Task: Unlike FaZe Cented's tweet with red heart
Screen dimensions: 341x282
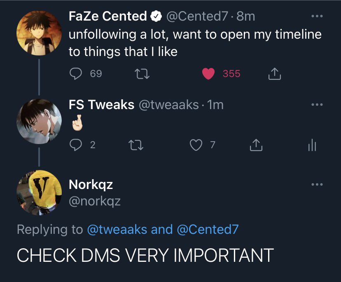Action: [x=209, y=74]
